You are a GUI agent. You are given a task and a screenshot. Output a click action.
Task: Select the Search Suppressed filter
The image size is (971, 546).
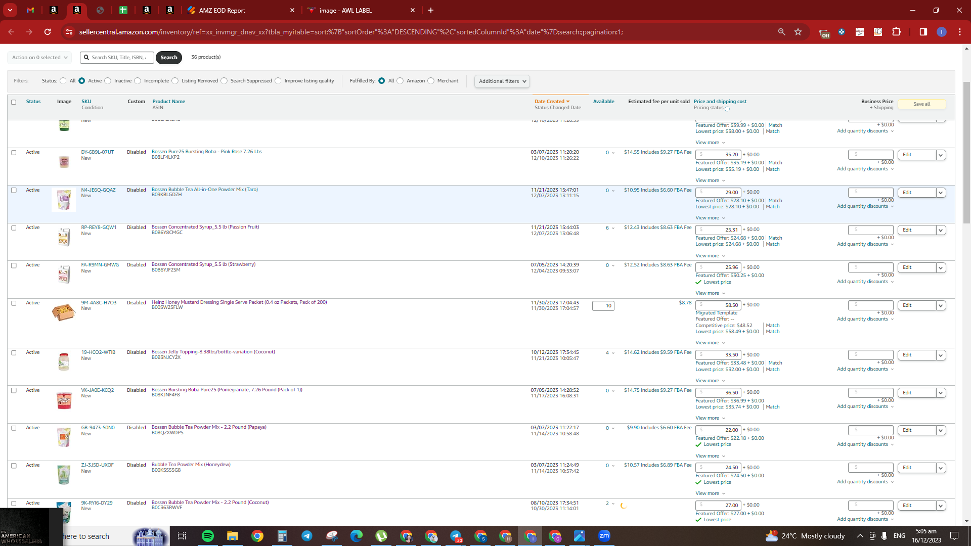click(224, 81)
